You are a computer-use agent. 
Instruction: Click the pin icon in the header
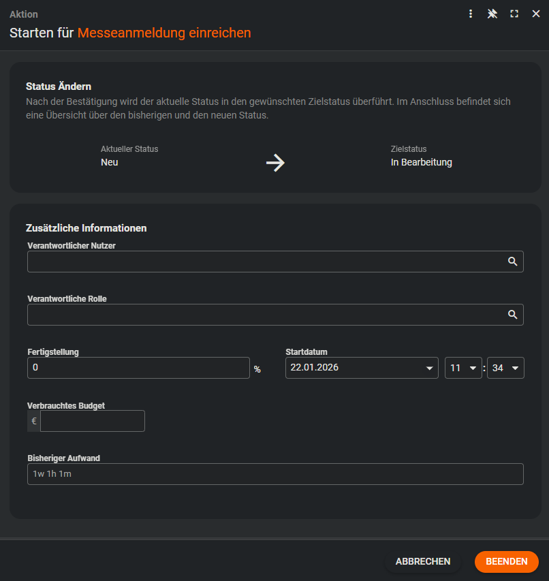[x=492, y=14]
